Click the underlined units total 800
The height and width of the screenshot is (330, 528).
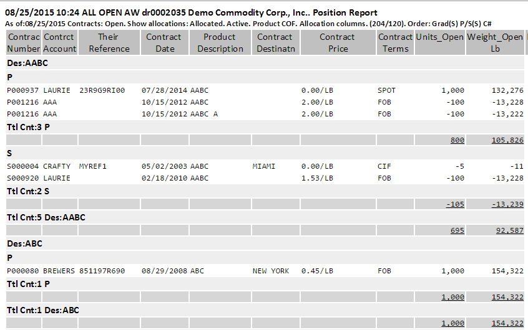[457, 140]
